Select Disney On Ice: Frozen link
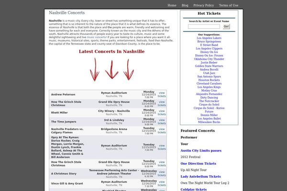This screenshot has height=191, width=287. 209,55
